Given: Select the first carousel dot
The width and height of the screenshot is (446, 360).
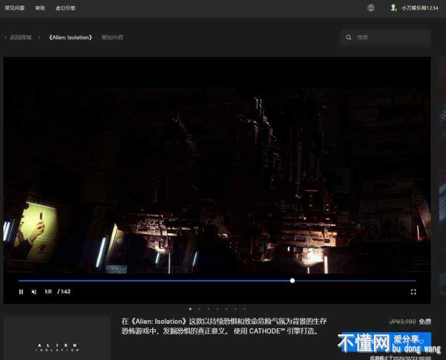Looking at the screenshot, I should [x=190, y=309].
